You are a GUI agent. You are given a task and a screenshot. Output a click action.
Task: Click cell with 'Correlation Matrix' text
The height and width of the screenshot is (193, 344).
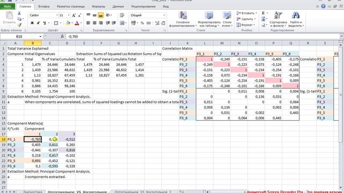177,48
